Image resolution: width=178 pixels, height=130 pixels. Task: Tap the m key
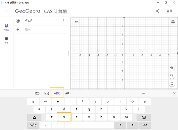[126, 117]
